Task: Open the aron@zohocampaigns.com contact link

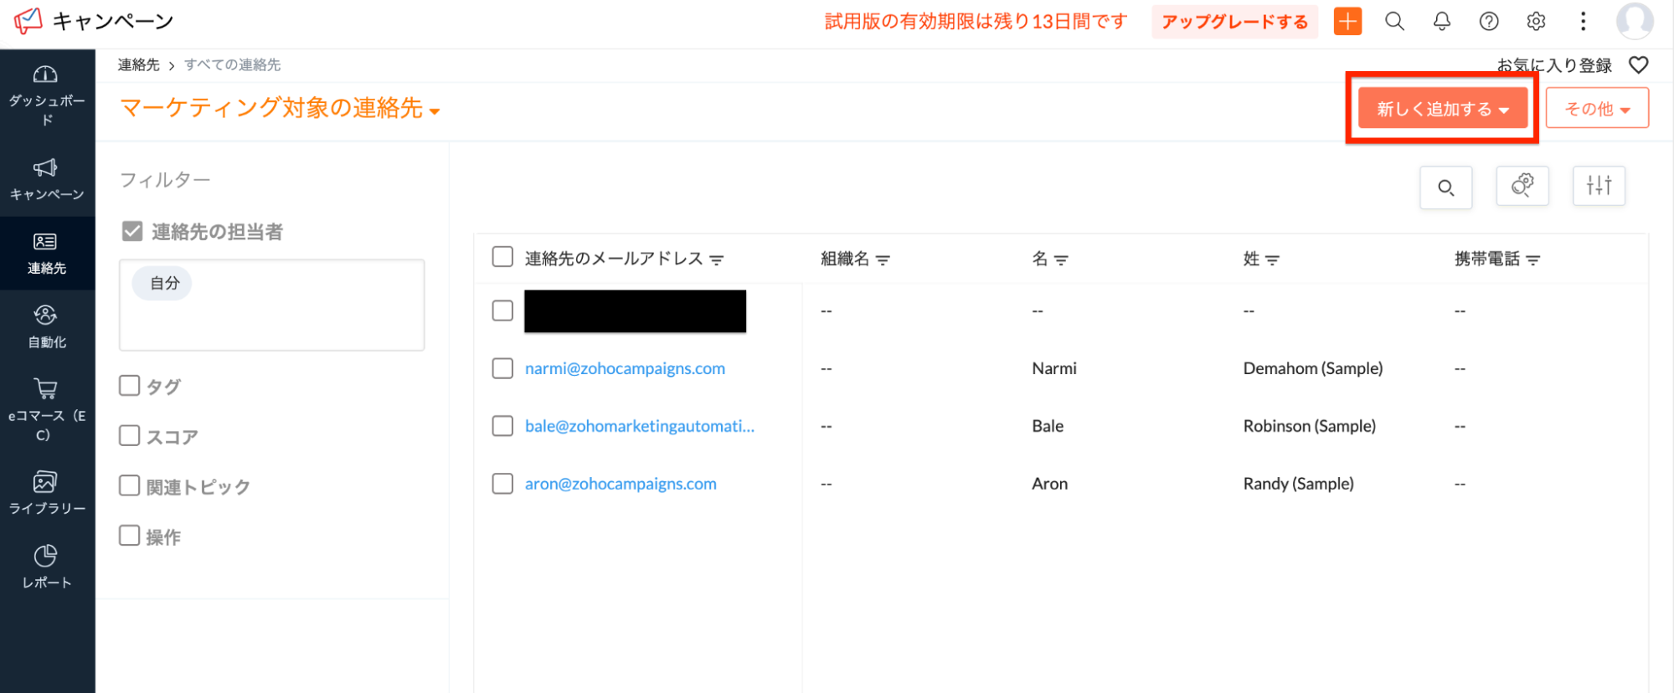Action: [x=620, y=484]
